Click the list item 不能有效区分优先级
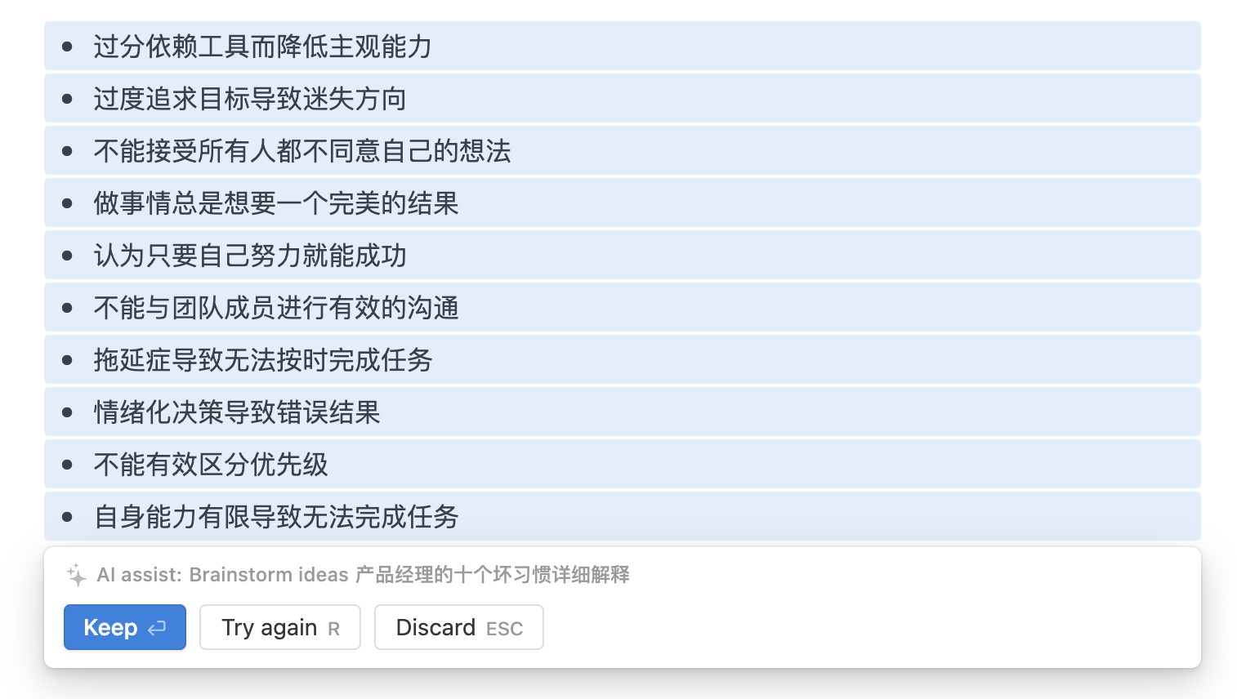Image resolution: width=1237 pixels, height=699 pixels. 210,465
